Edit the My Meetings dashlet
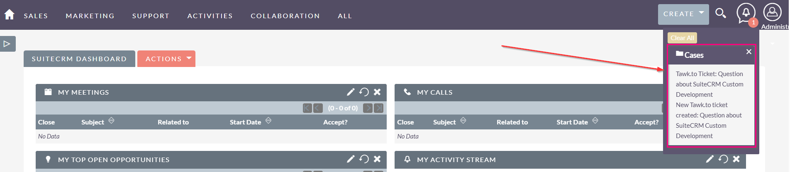The height and width of the screenshot is (172, 790). coord(351,92)
